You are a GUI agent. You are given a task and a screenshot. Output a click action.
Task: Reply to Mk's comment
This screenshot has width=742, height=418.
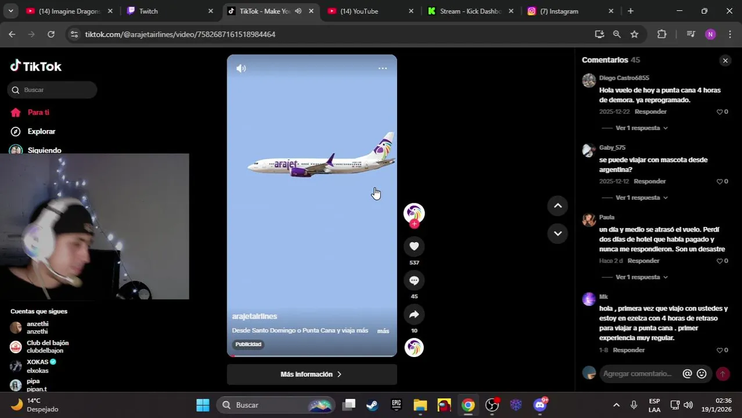(x=629, y=350)
